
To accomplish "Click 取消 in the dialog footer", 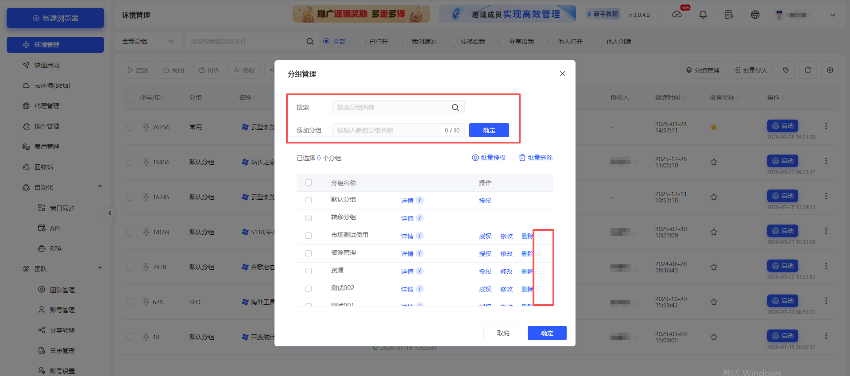I will 503,333.
